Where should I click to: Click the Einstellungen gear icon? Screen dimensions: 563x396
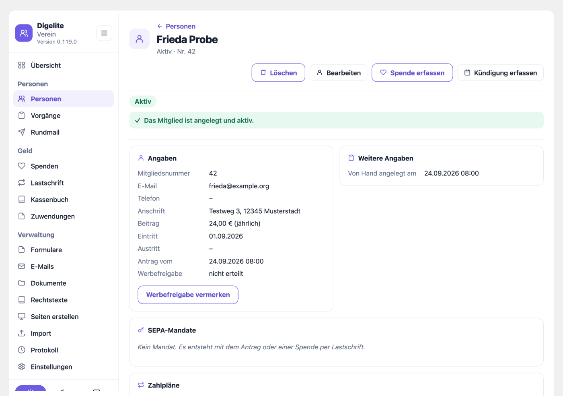tap(22, 367)
